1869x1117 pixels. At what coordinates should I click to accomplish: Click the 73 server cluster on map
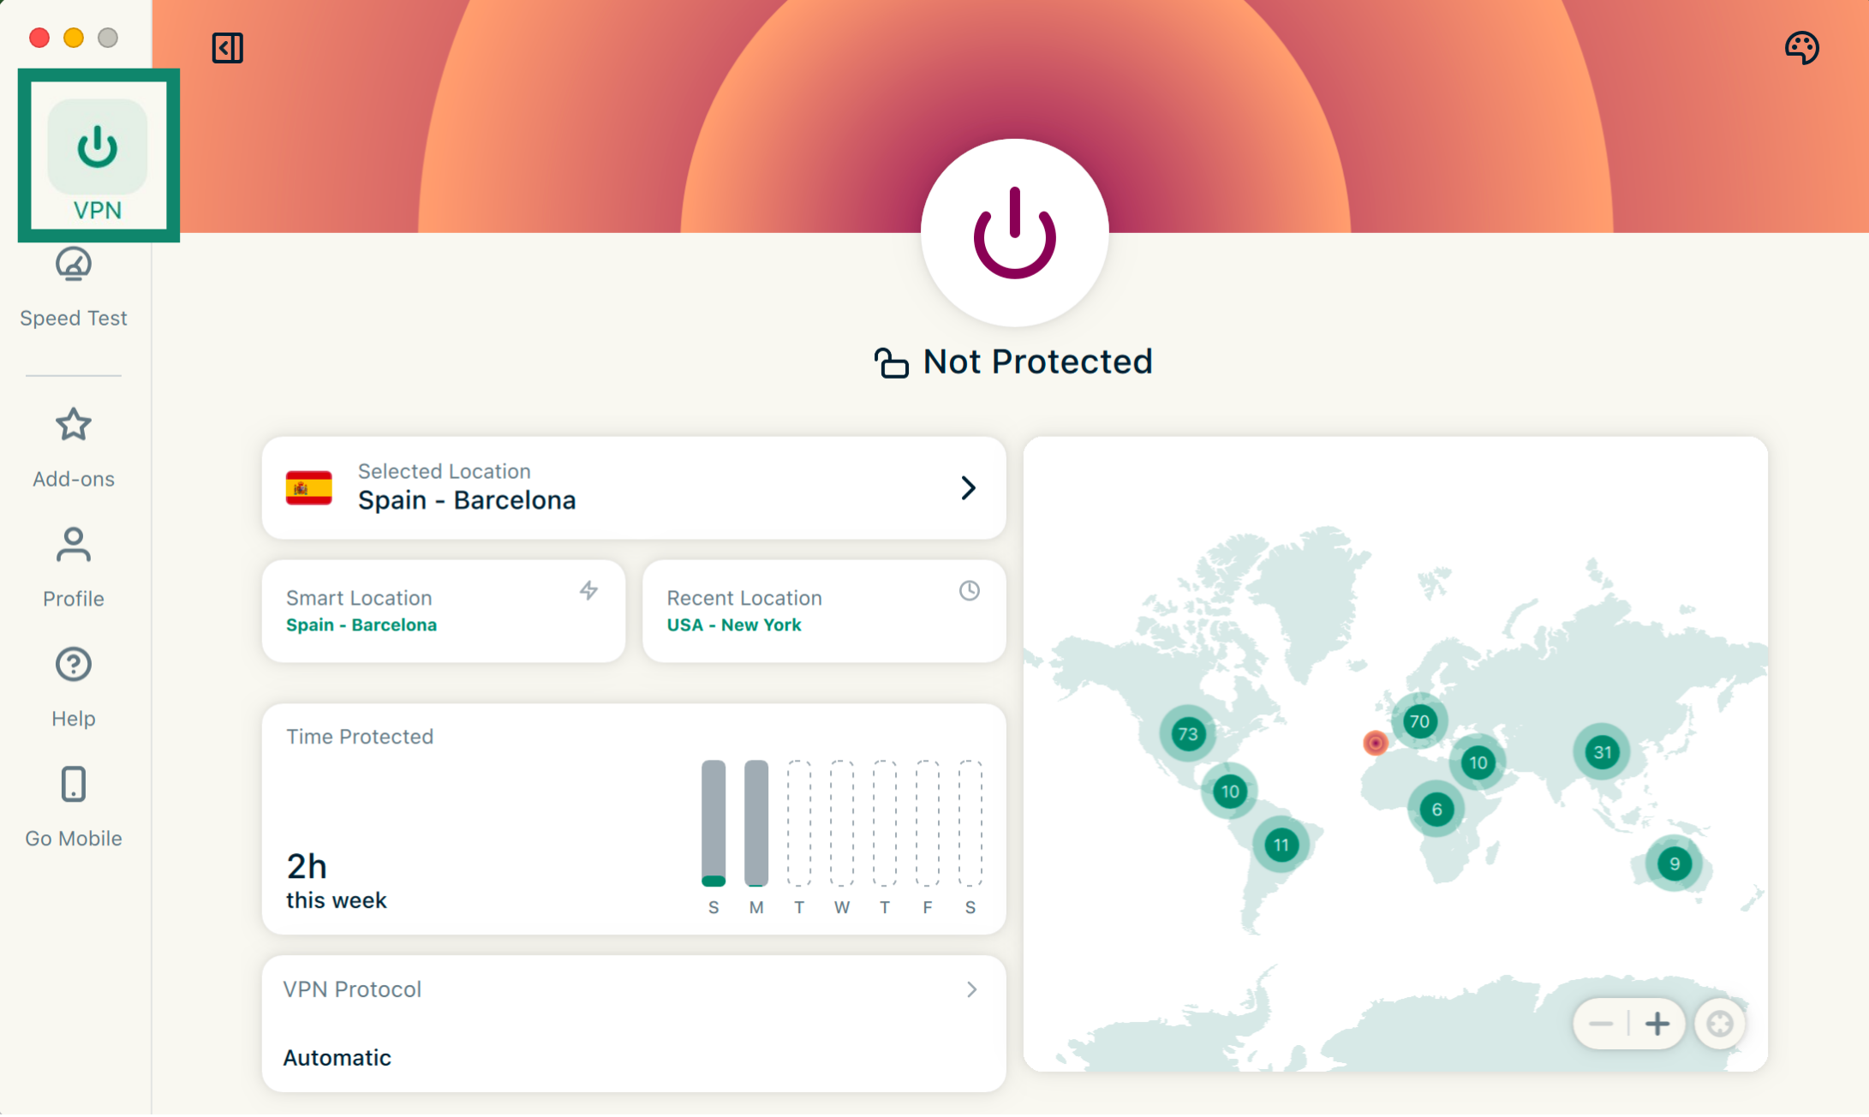pyautogui.click(x=1187, y=734)
